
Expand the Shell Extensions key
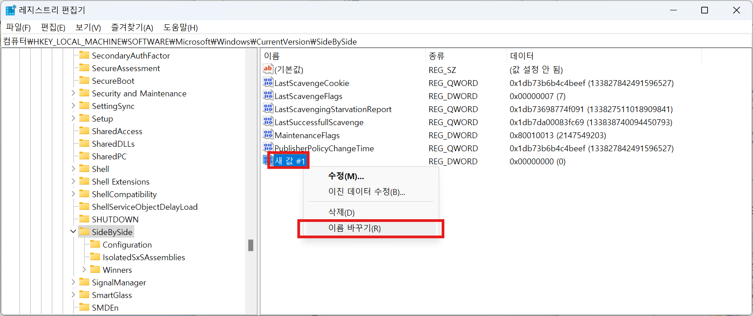pyautogui.click(x=73, y=181)
